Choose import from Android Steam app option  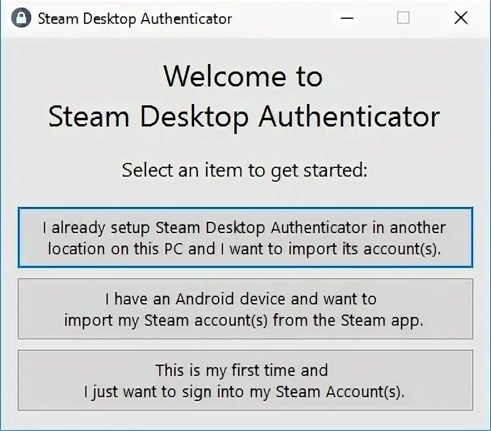pyautogui.click(x=246, y=309)
